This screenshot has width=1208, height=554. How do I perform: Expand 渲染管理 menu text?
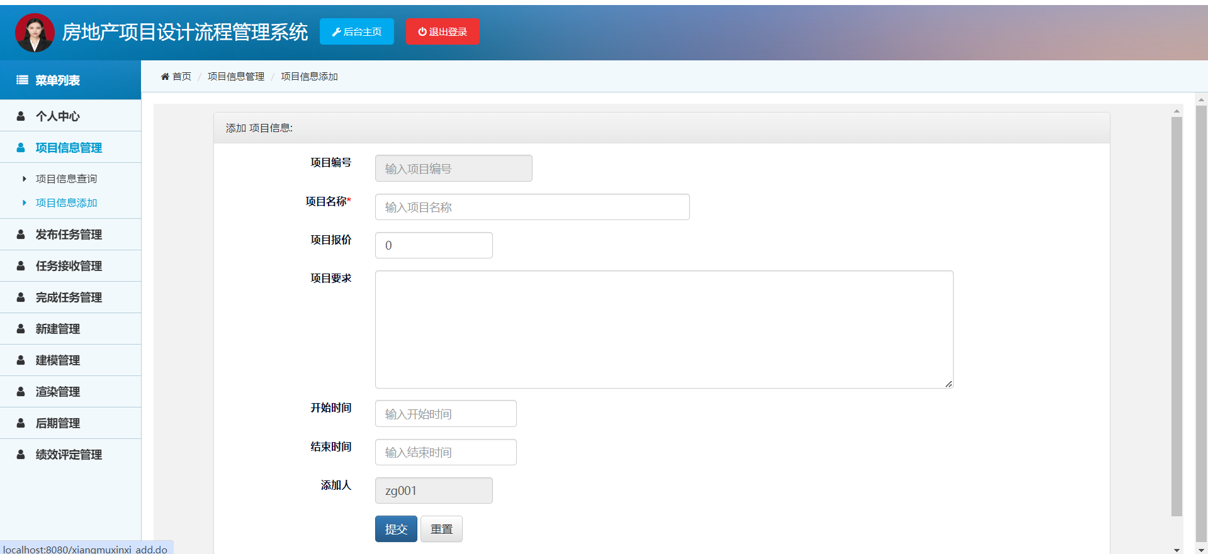tap(58, 392)
